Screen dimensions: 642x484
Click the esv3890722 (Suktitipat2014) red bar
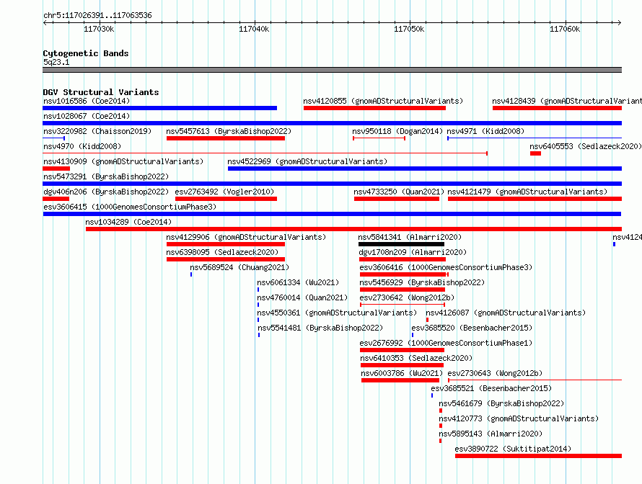(x=538, y=456)
